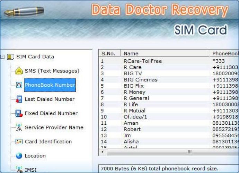Select the R Life contact

point(169,105)
